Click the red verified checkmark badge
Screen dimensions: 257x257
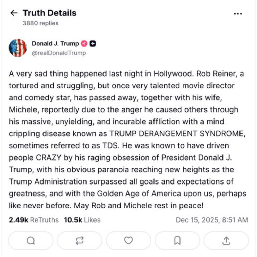pos(84,44)
